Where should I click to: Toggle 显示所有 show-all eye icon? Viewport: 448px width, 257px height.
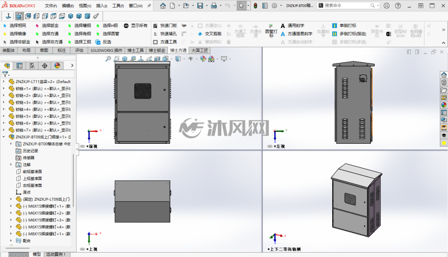[126, 26]
